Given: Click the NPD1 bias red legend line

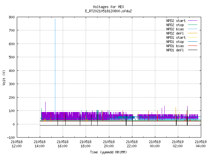Looking at the screenshot, I should click(x=193, y=46).
